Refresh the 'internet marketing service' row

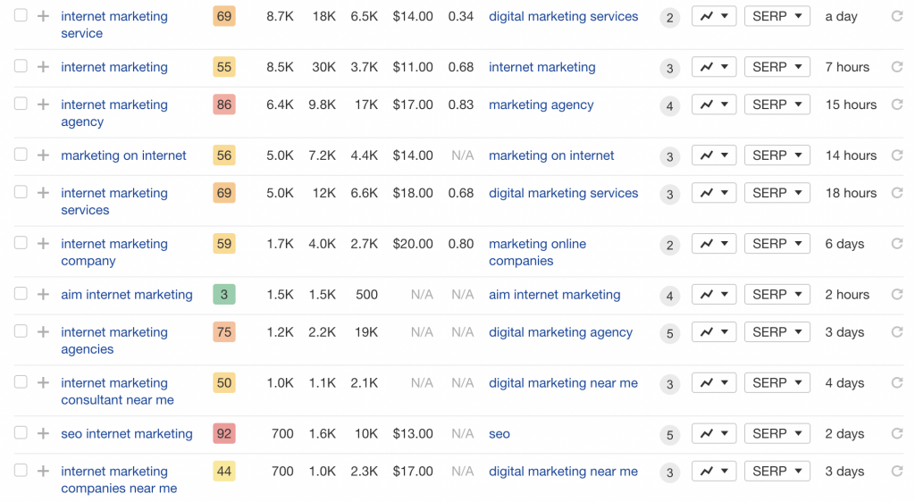897,16
